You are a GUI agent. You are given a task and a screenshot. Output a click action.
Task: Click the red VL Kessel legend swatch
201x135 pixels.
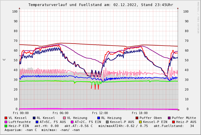6,118
